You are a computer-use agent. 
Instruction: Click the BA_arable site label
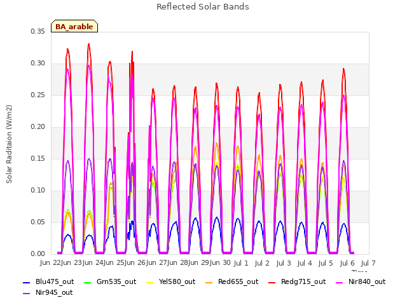pos(74,27)
